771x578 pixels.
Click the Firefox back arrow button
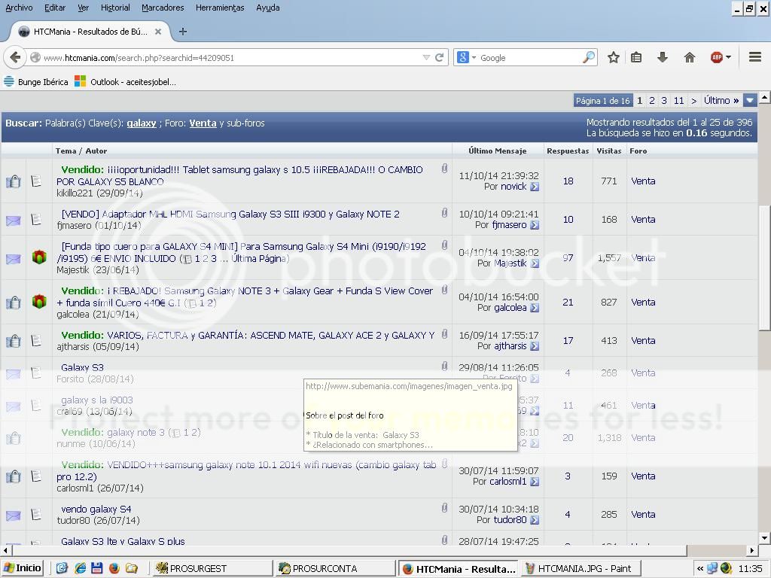click(x=15, y=57)
